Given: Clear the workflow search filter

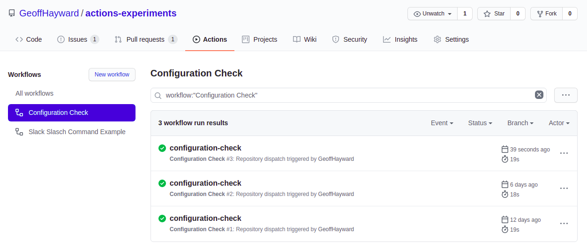Looking at the screenshot, I should click(x=539, y=95).
